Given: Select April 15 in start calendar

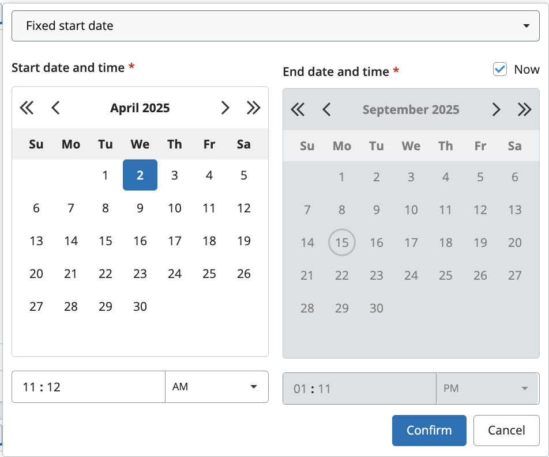Looking at the screenshot, I should (x=106, y=241).
